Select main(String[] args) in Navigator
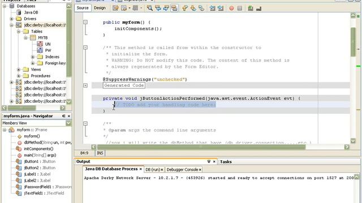Viewport: 362px width, 203px height. [x=40, y=155]
